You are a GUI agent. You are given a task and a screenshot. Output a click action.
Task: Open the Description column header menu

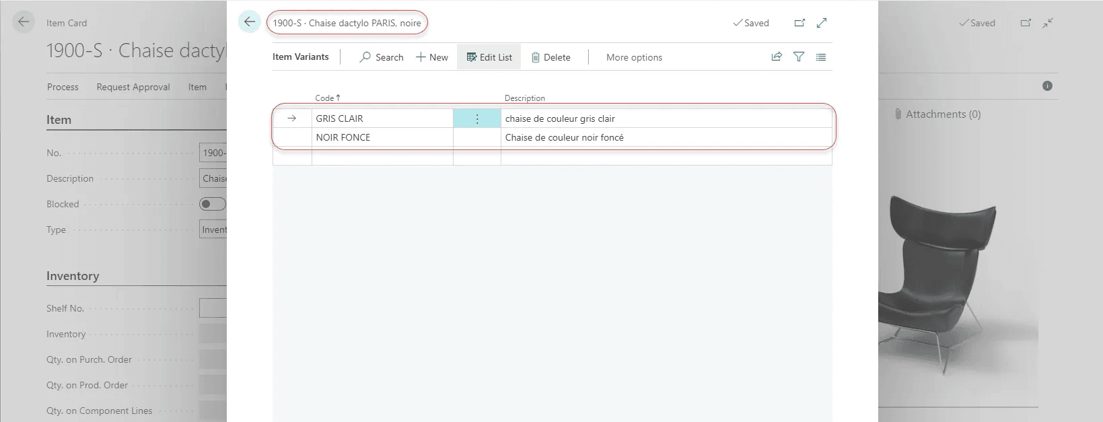(525, 98)
